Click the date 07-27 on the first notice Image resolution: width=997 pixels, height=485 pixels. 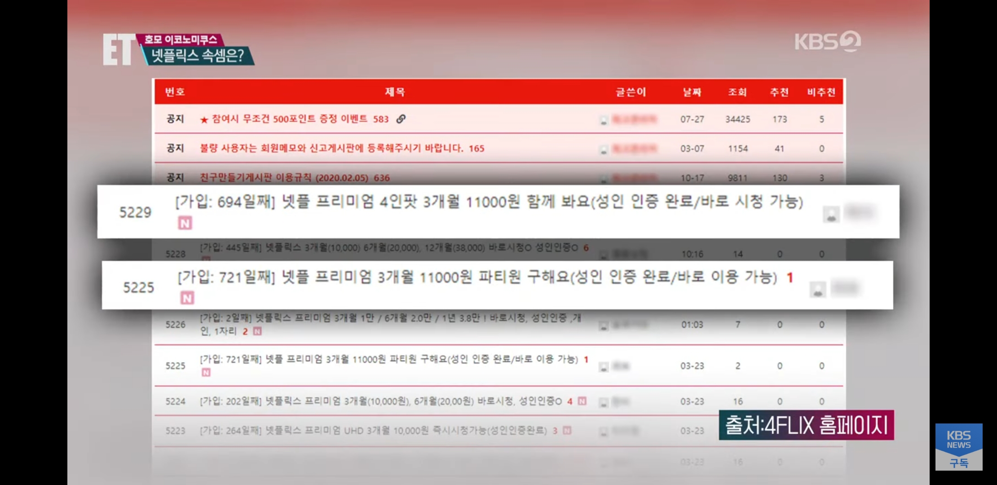tap(692, 119)
